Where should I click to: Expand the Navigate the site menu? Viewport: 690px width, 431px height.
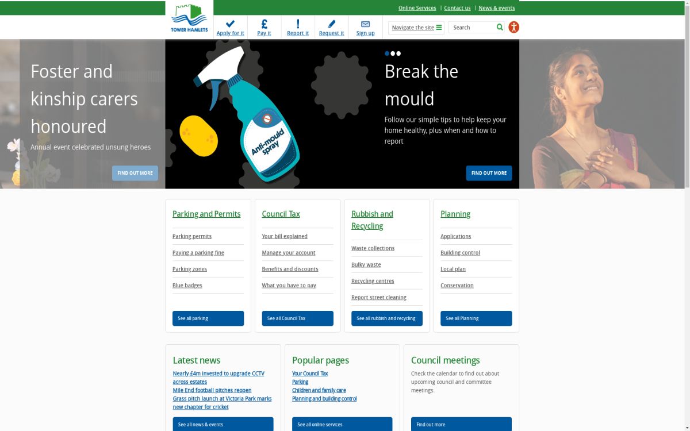click(416, 28)
